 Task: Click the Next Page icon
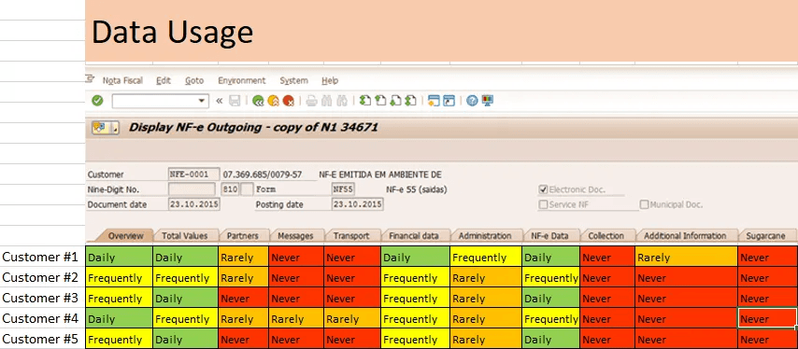(395, 101)
